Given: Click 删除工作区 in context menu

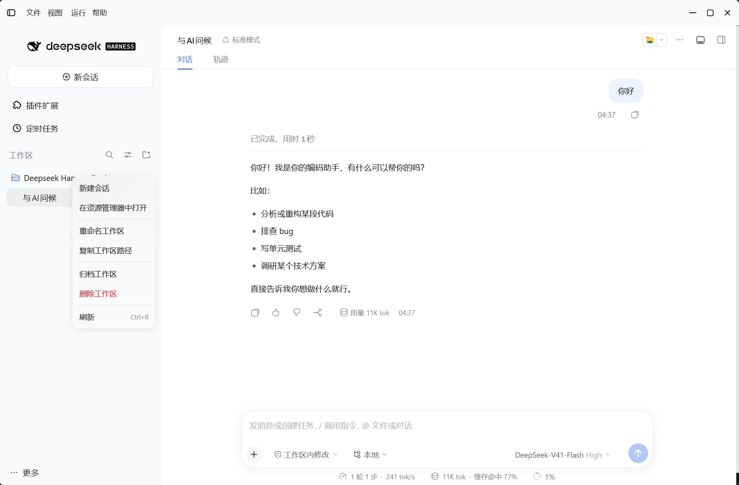Looking at the screenshot, I should (114, 294).
